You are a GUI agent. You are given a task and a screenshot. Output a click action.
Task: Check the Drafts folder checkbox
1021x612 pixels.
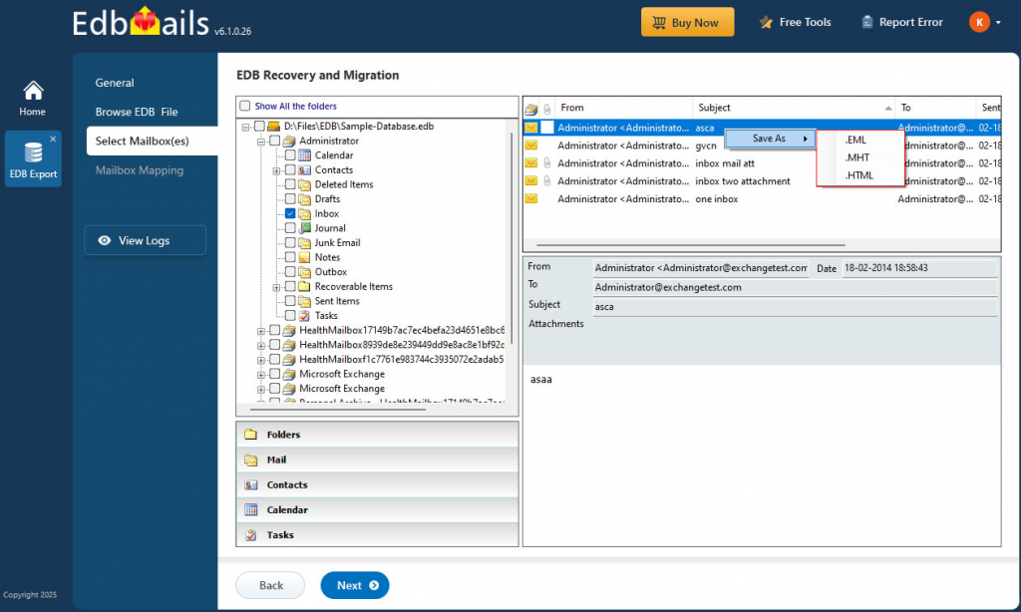coord(290,198)
